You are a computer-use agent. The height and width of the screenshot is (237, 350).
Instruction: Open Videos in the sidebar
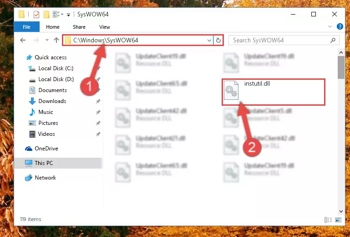click(x=46, y=134)
